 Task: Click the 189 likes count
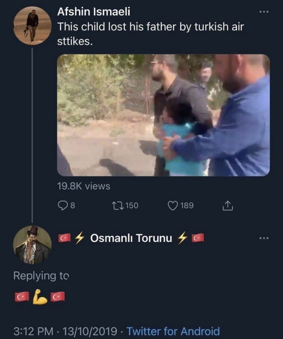pyautogui.click(x=187, y=205)
